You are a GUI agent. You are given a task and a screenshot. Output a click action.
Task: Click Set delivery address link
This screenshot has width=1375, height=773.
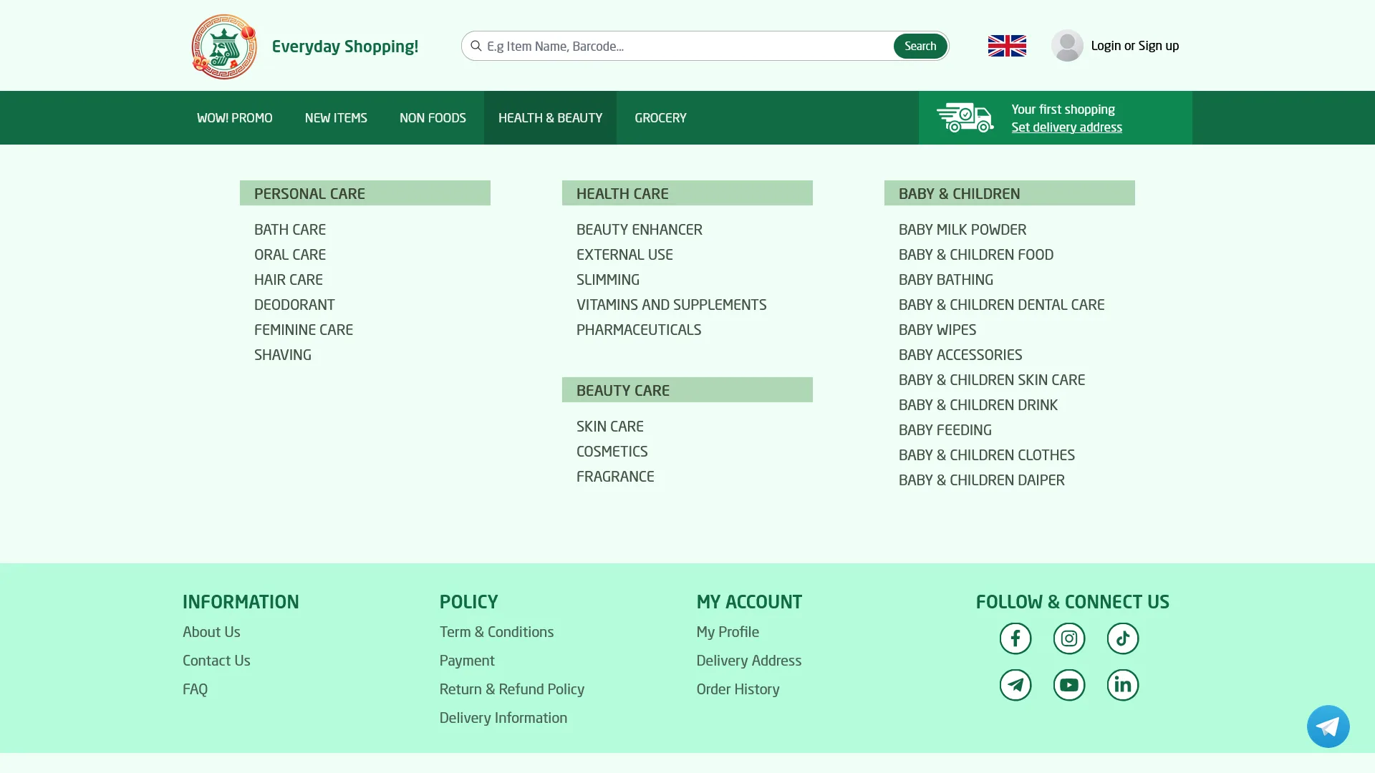1066,127
